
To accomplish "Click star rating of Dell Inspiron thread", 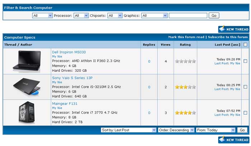I will point(185,61).
